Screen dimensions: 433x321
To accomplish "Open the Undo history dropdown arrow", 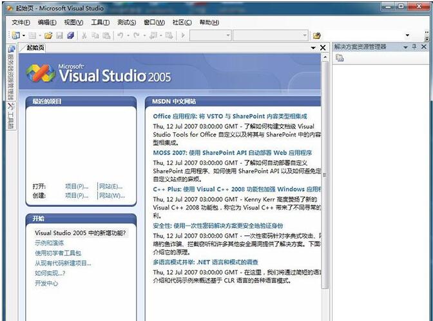I will (x=128, y=35).
